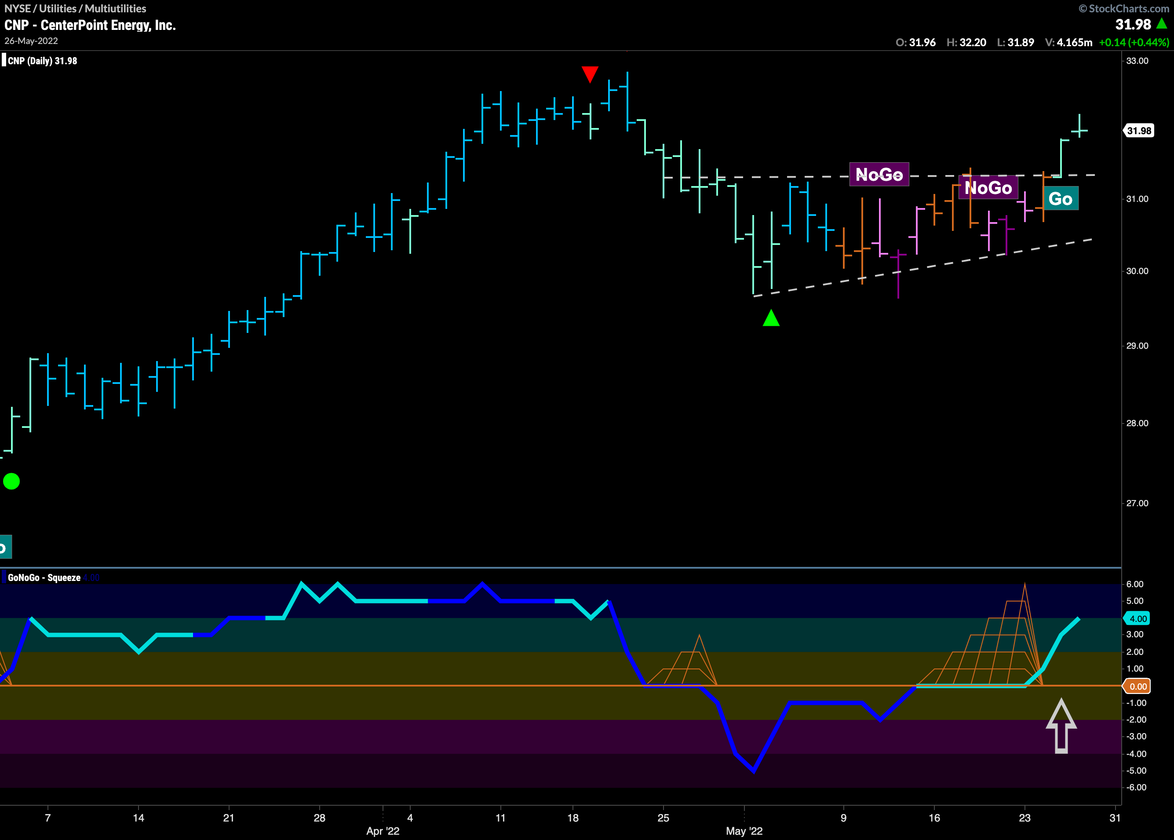The width and height of the screenshot is (1174, 840).
Task: Click the green circle marker in the lower left
Action: click(x=11, y=481)
